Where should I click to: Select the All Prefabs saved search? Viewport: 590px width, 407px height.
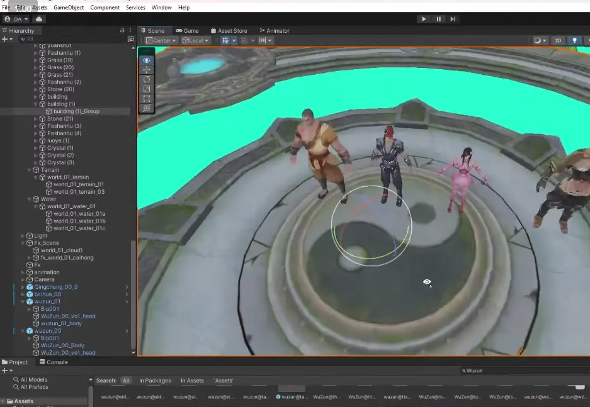point(34,387)
